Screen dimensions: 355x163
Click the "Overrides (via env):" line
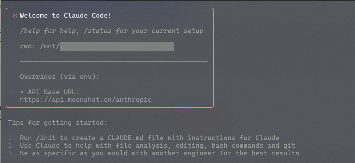[x=60, y=77]
